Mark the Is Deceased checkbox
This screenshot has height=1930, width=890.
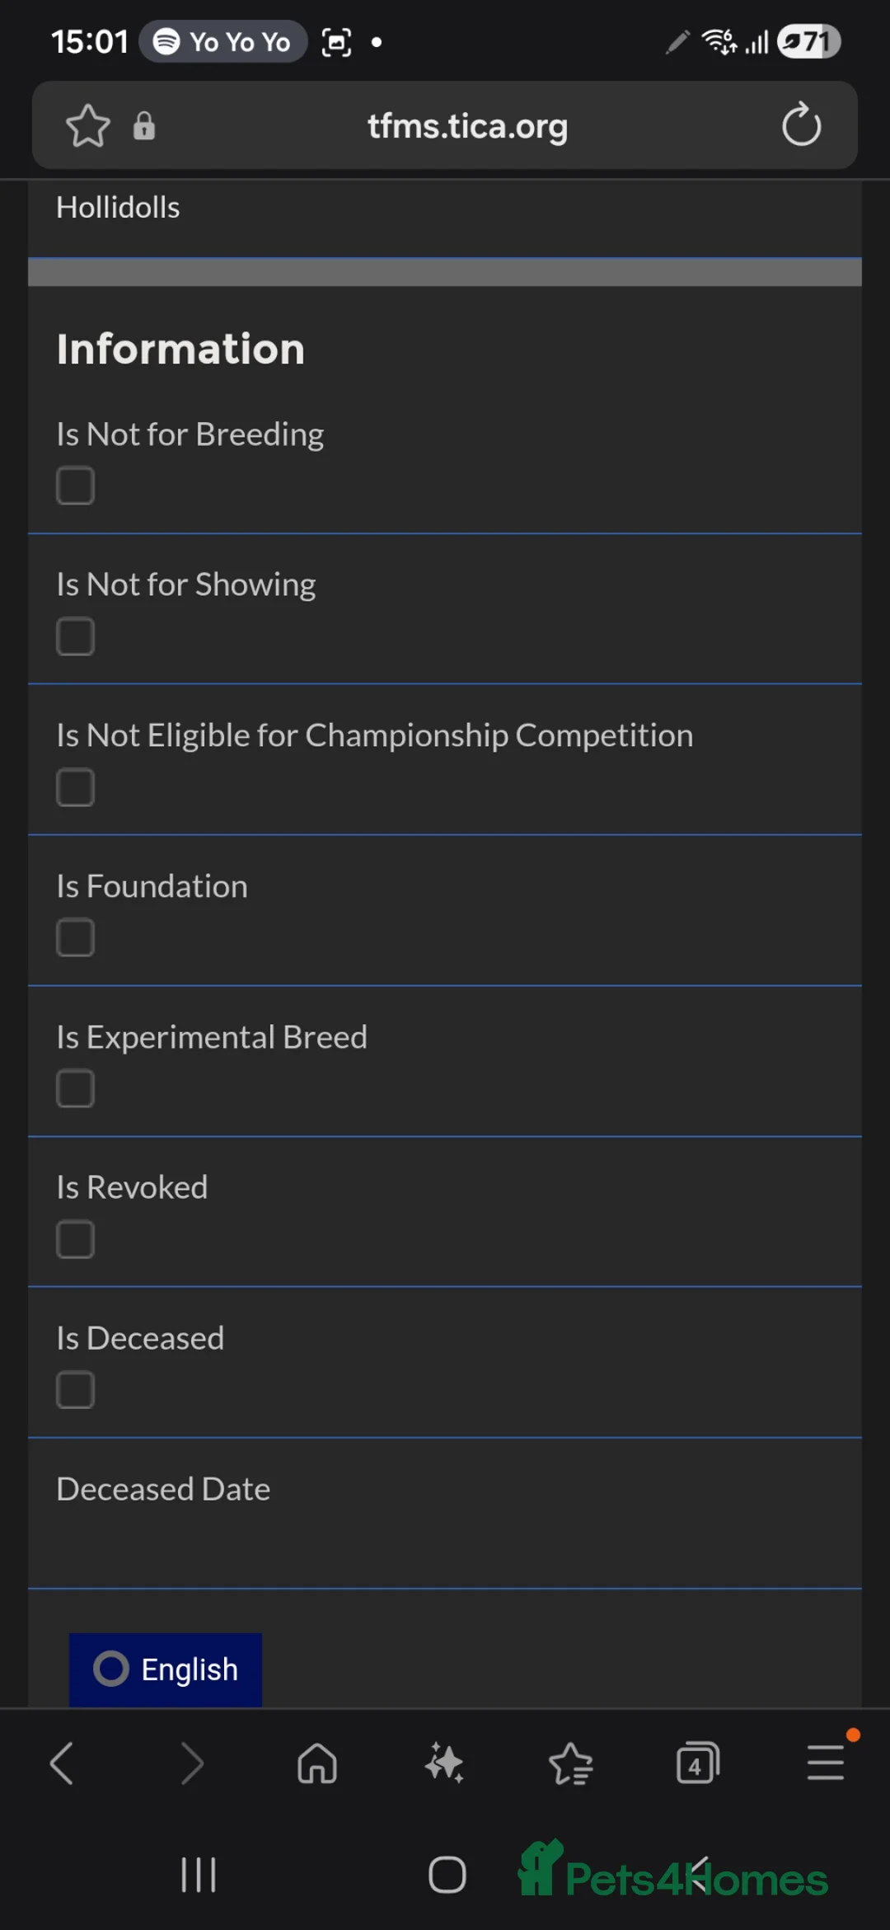tap(75, 1390)
